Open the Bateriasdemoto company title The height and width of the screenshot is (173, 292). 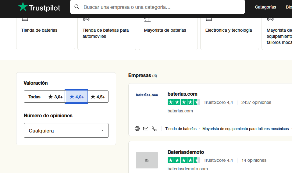point(186,152)
